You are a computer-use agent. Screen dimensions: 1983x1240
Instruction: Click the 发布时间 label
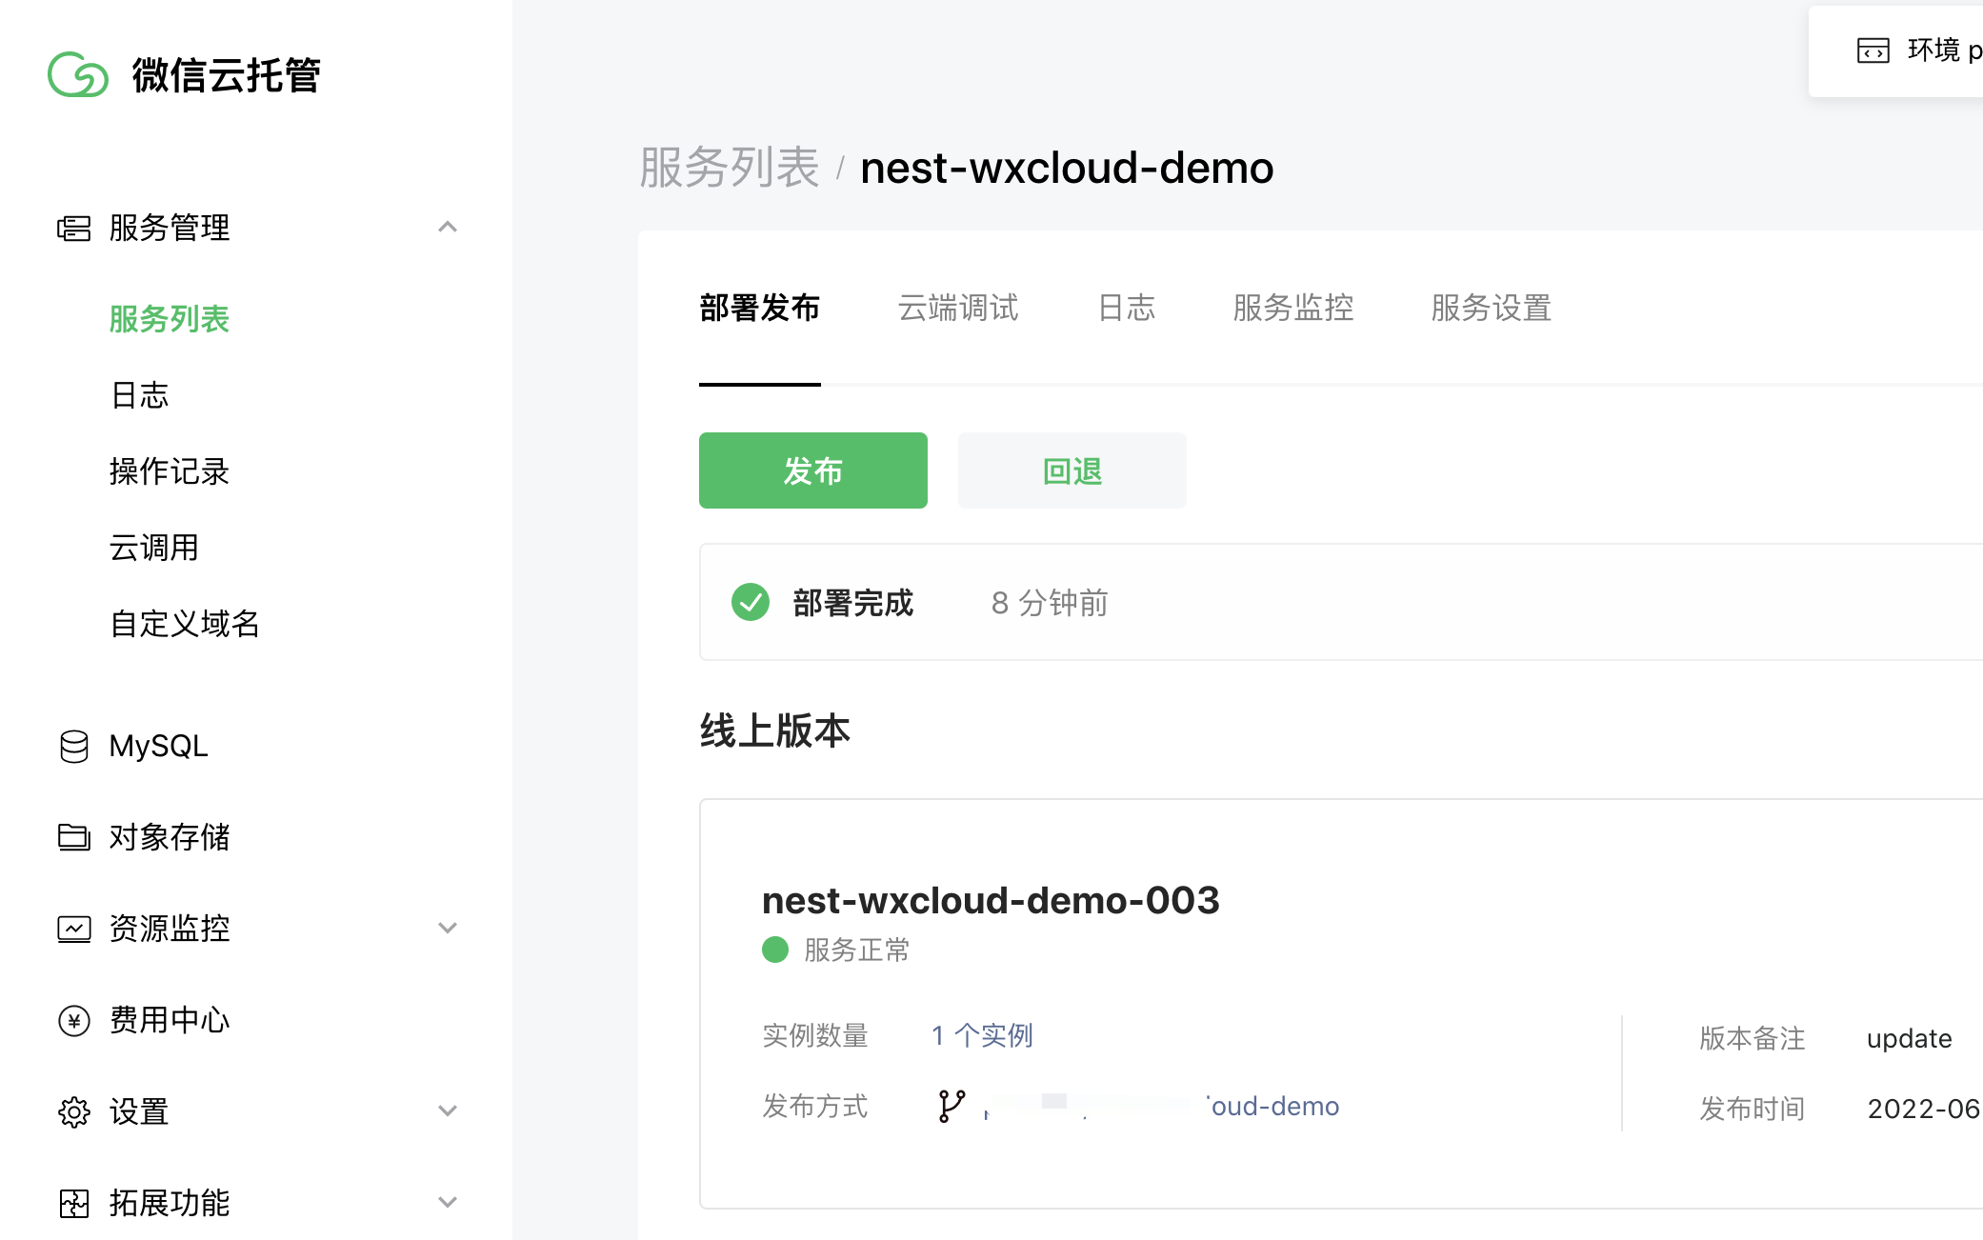pyautogui.click(x=1753, y=1109)
